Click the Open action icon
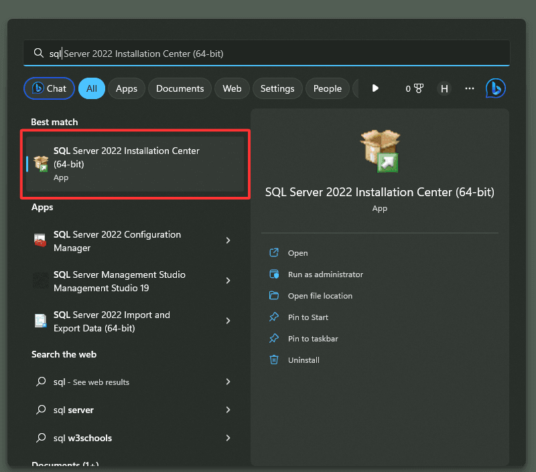This screenshot has height=472, width=536. point(274,252)
